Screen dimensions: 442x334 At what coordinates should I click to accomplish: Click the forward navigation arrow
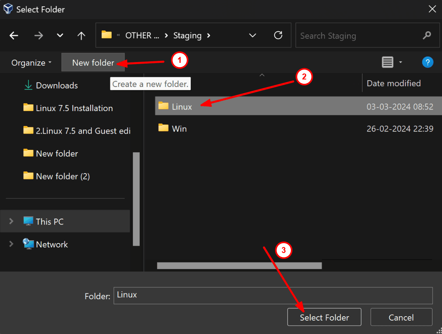pos(38,35)
